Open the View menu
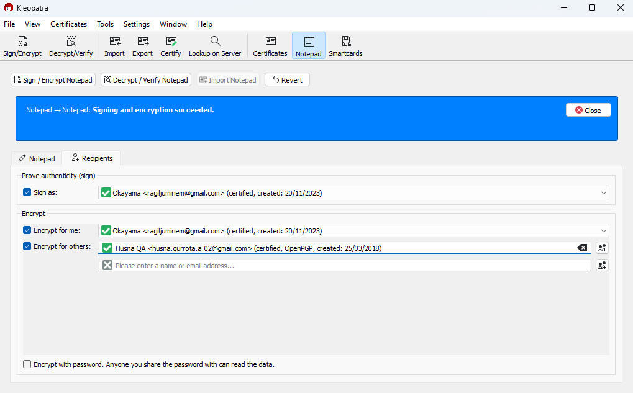This screenshot has height=393, width=633. coord(32,24)
